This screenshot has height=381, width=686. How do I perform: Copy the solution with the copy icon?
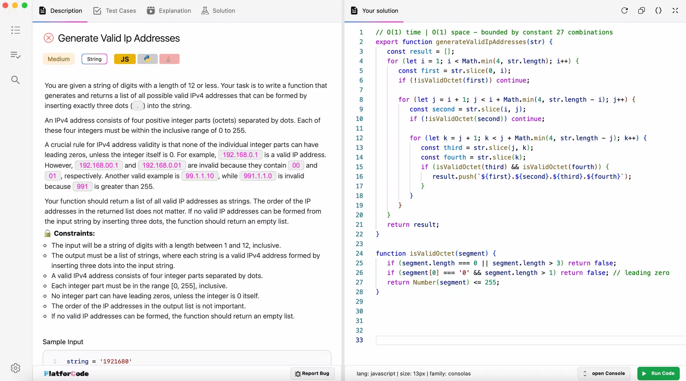pyautogui.click(x=641, y=10)
